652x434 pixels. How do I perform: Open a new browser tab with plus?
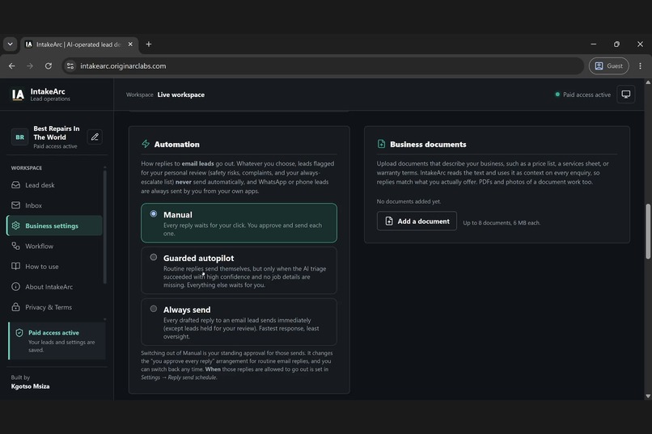[x=149, y=44]
